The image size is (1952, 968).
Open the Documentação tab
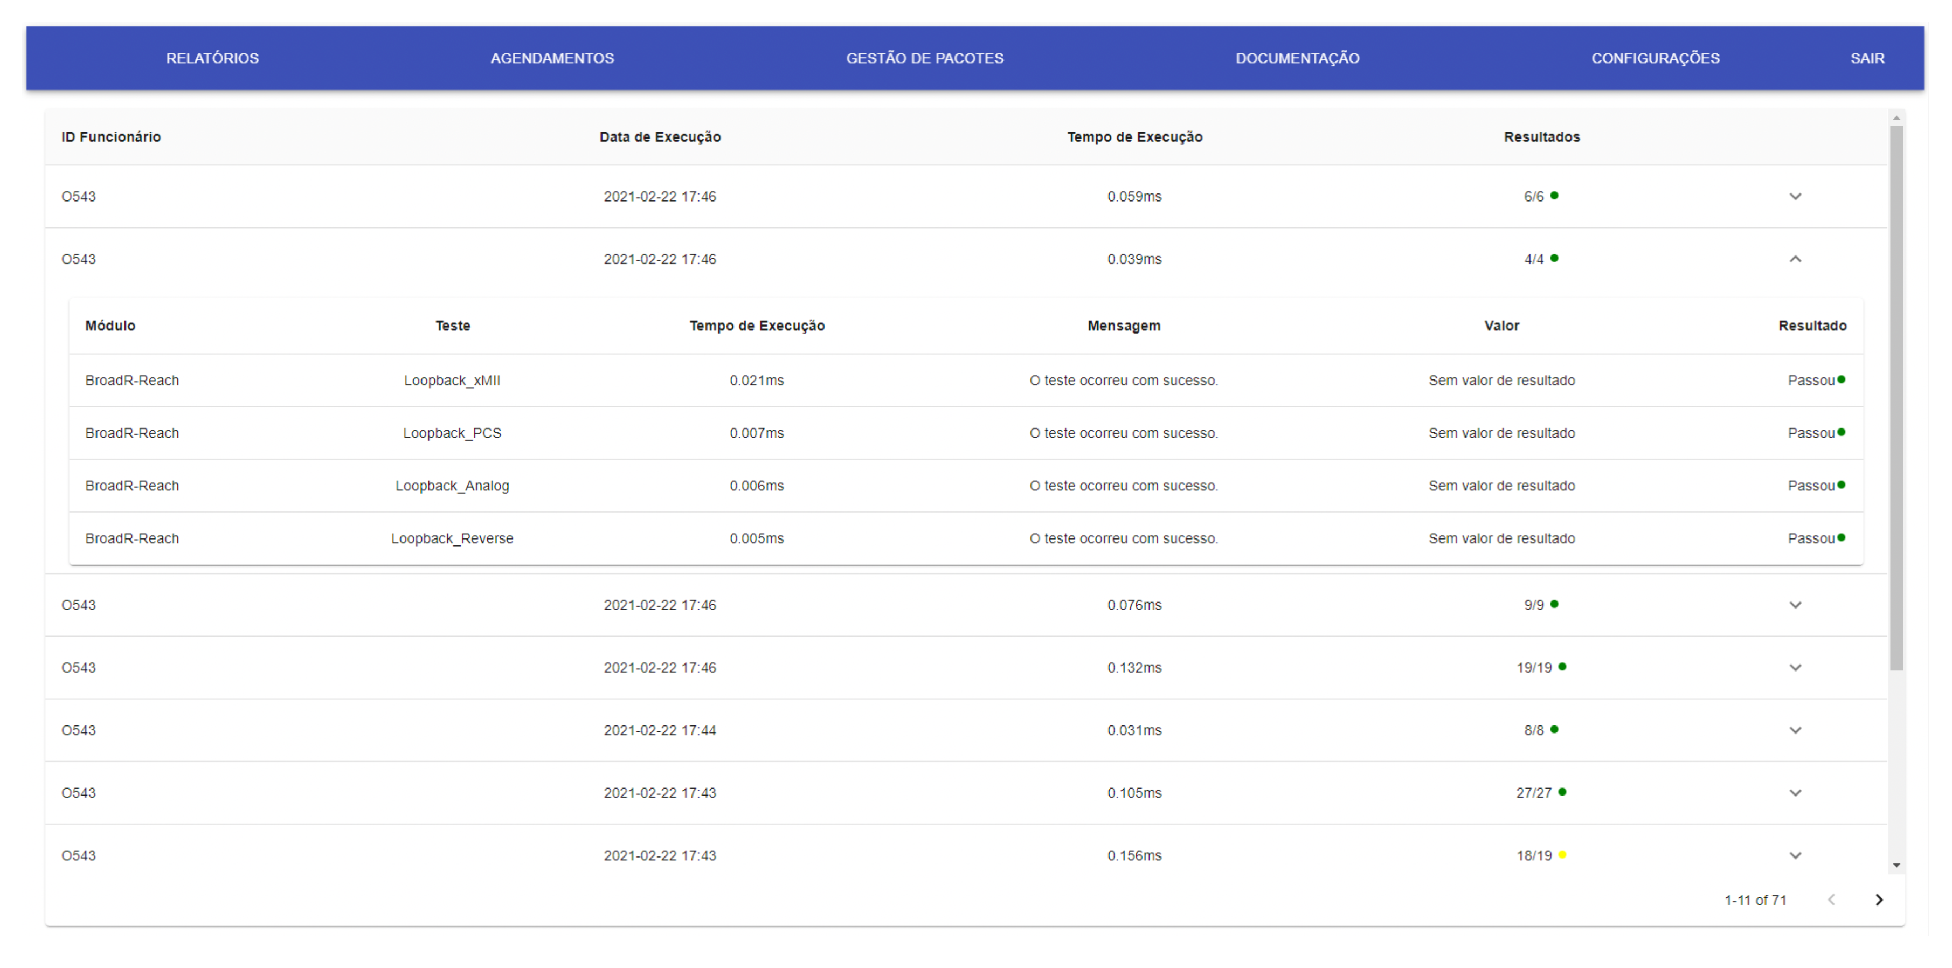pos(1297,58)
